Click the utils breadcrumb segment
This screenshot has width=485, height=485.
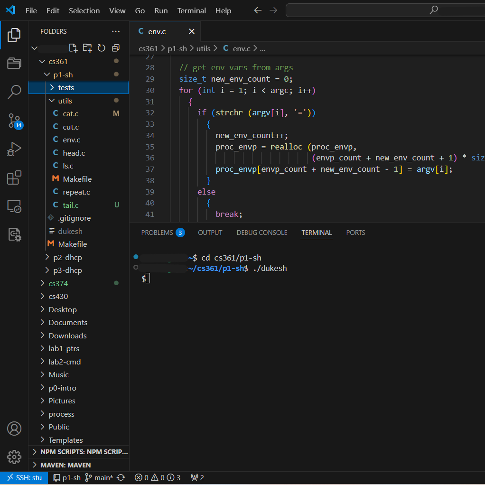coord(203,48)
